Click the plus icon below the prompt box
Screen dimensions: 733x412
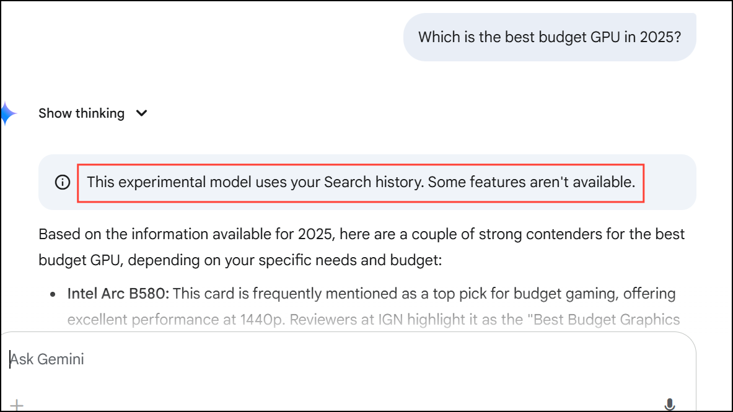coord(17,405)
